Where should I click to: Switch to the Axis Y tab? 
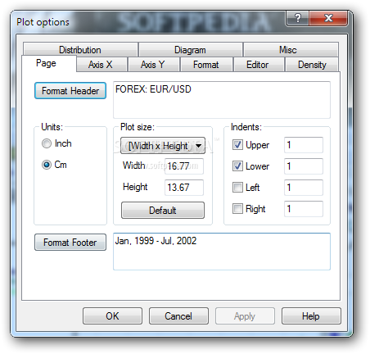pos(153,65)
